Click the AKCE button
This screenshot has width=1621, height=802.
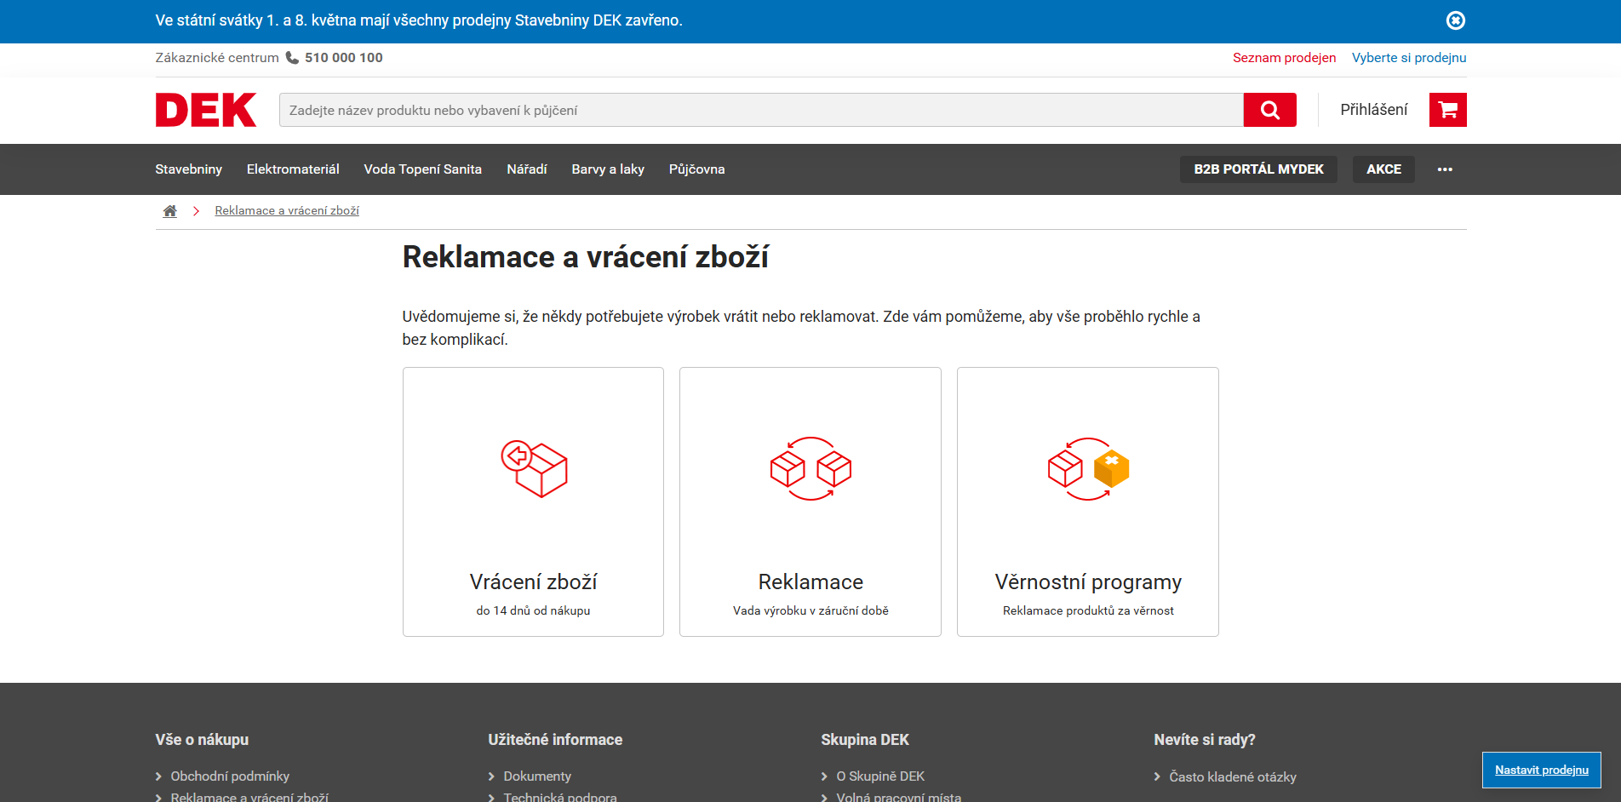[x=1383, y=169]
